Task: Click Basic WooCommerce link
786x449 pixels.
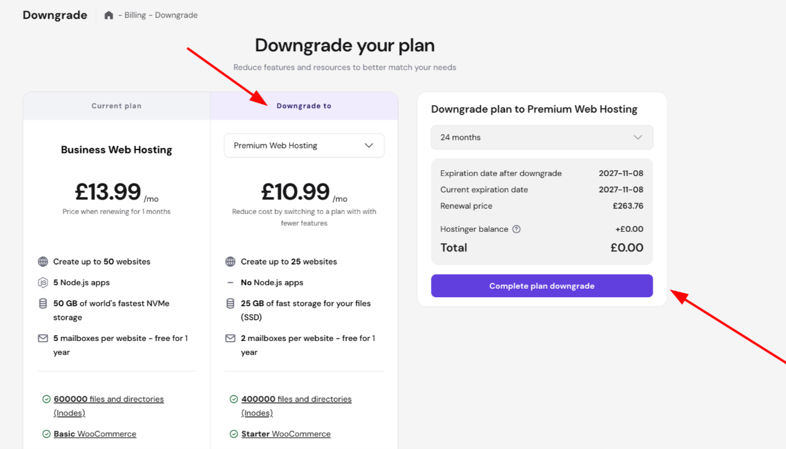Action: coord(95,434)
